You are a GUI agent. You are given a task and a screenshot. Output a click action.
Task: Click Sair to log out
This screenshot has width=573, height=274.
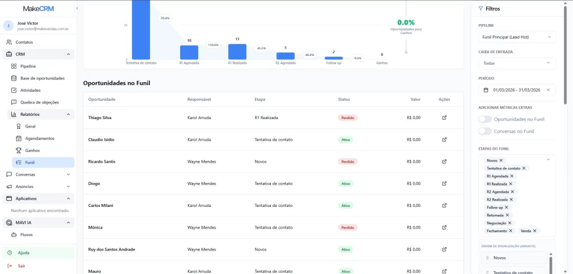21,266
